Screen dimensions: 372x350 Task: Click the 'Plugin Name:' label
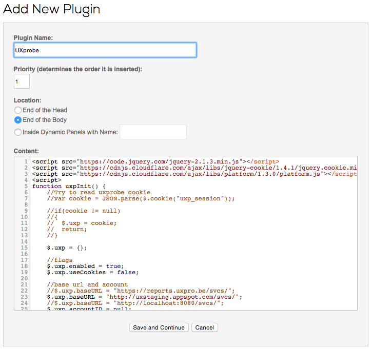(33, 38)
